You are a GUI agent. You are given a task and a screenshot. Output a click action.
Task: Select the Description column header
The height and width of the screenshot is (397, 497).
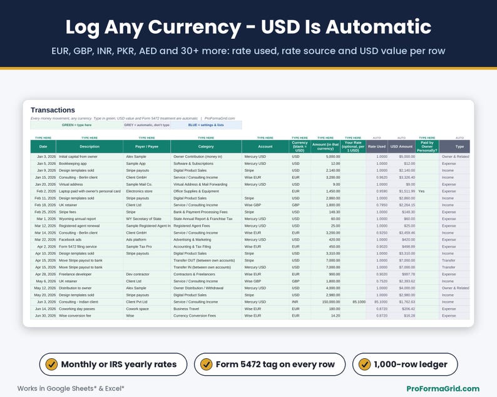point(90,146)
